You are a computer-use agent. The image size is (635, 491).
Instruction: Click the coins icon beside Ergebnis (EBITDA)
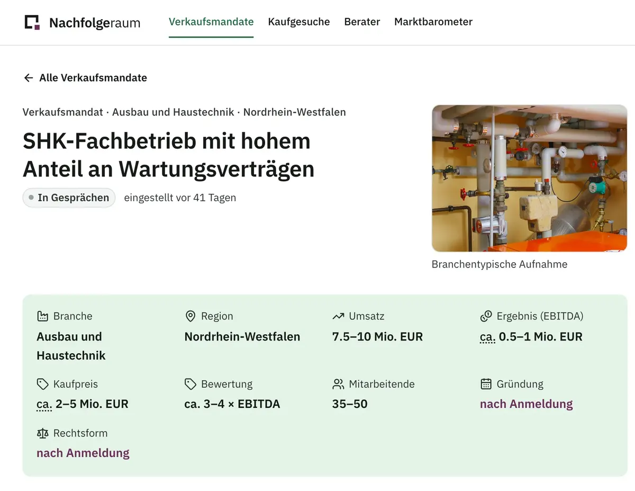point(486,316)
